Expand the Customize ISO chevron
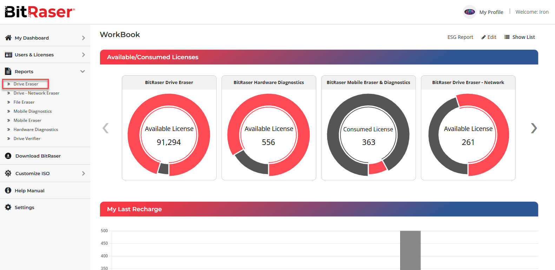Image resolution: width=555 pixels, height=270 pixels. (83, 173)
